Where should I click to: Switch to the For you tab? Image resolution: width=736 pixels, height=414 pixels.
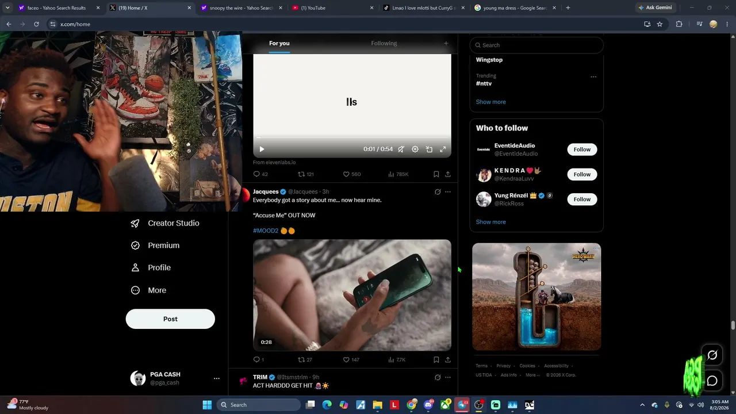click(279, 43)
